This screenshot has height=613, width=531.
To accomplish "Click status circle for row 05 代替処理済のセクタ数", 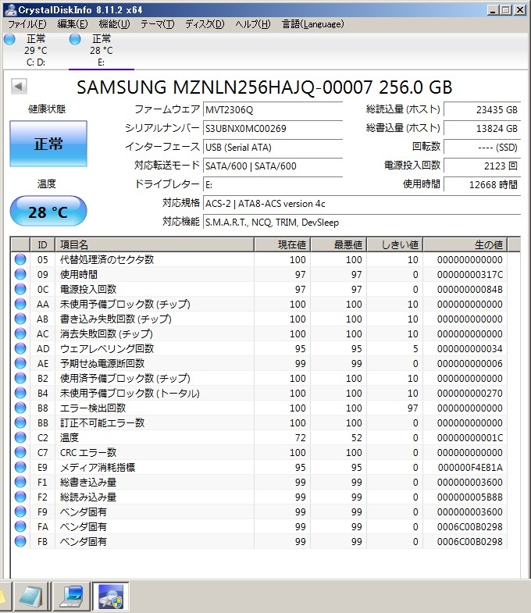I will pos(20,260).
